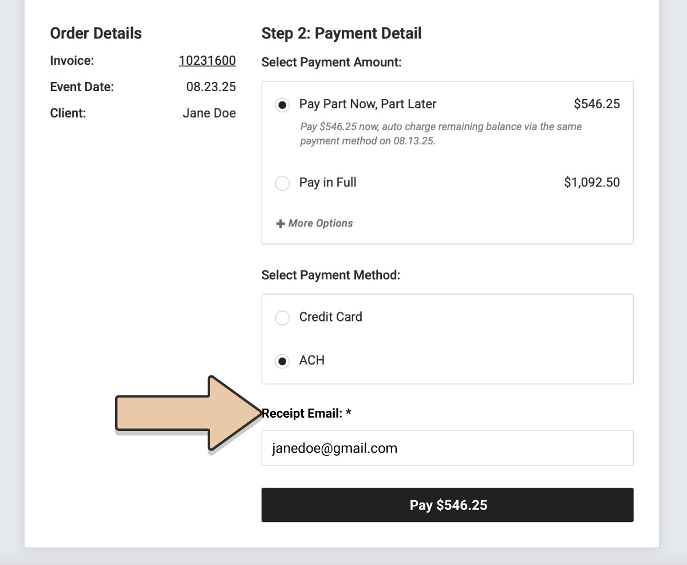687x565 pixels.
Task: Click the $546.25 partial payment amount
Action: pyautogui.click(x=597, y=104)
